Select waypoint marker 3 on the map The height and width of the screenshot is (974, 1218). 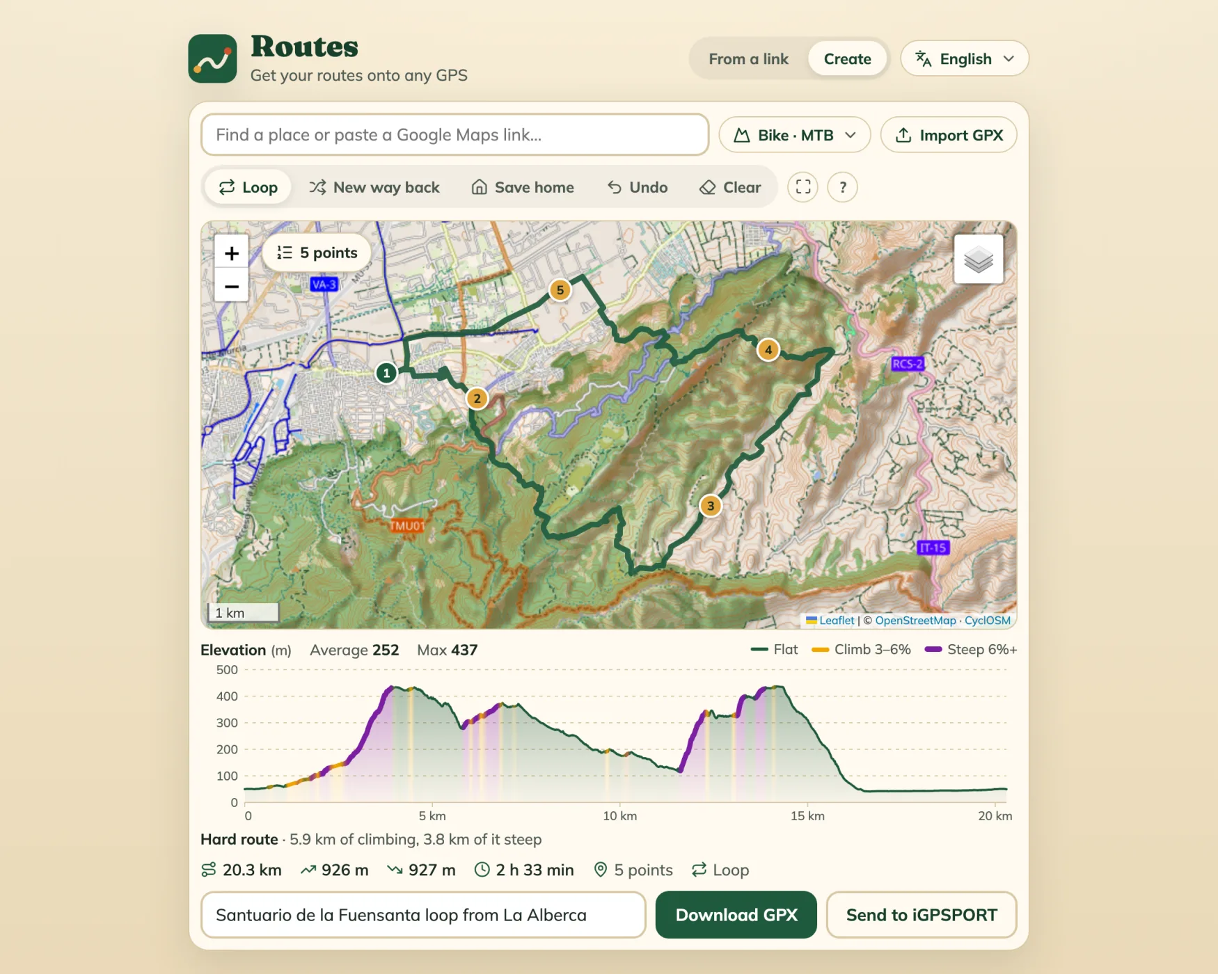(710, 506)
